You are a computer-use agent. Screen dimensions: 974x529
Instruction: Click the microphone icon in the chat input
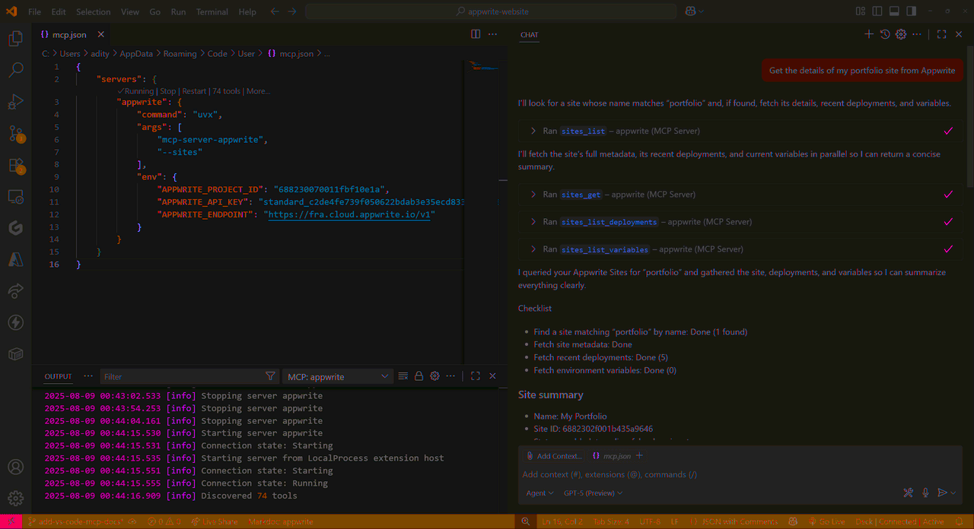pyautogui.click(x=925, y=493)
